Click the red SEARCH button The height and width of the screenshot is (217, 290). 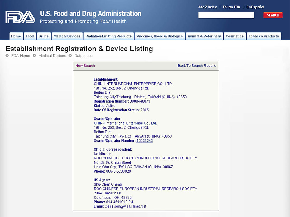273,15
